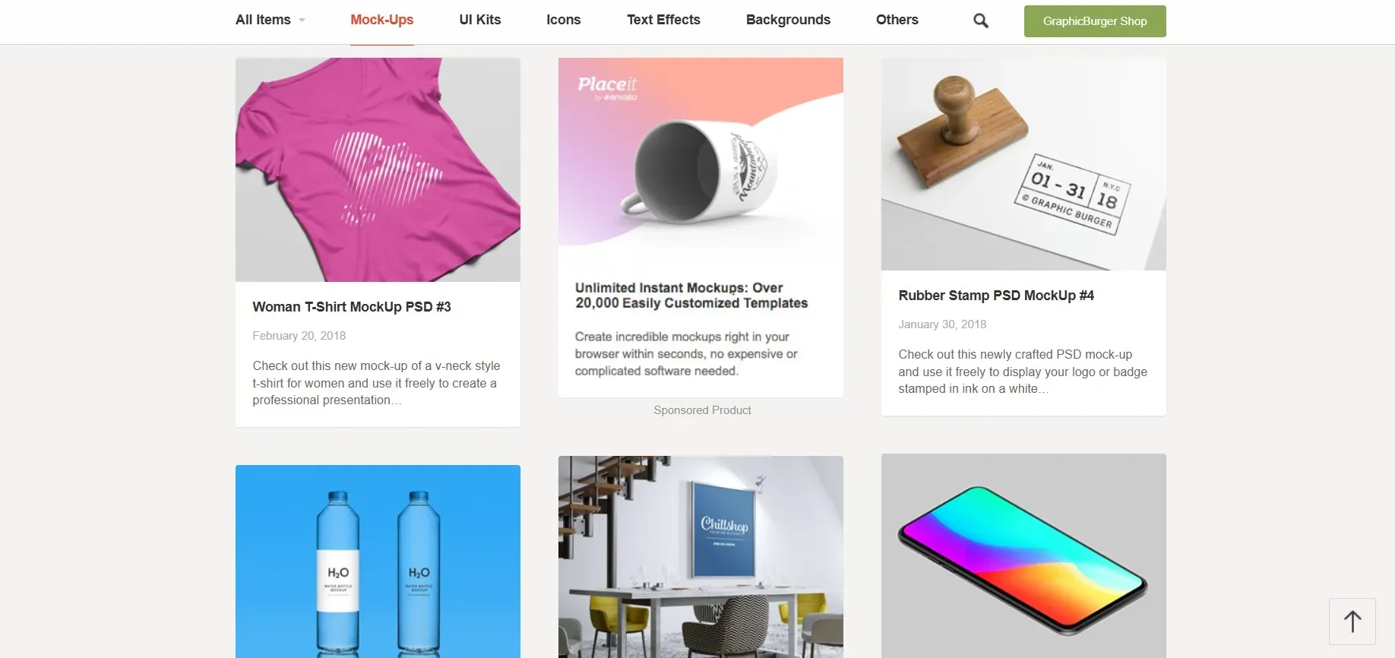This screenshot has height=658, width=1395.
Task: Open the H2O water bottle thumbnail
Action: pos(378,562)
